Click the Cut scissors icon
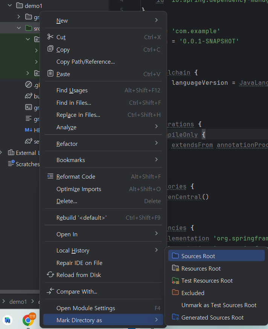This screenshot has width=268, height=329. [x=50, y=37]
